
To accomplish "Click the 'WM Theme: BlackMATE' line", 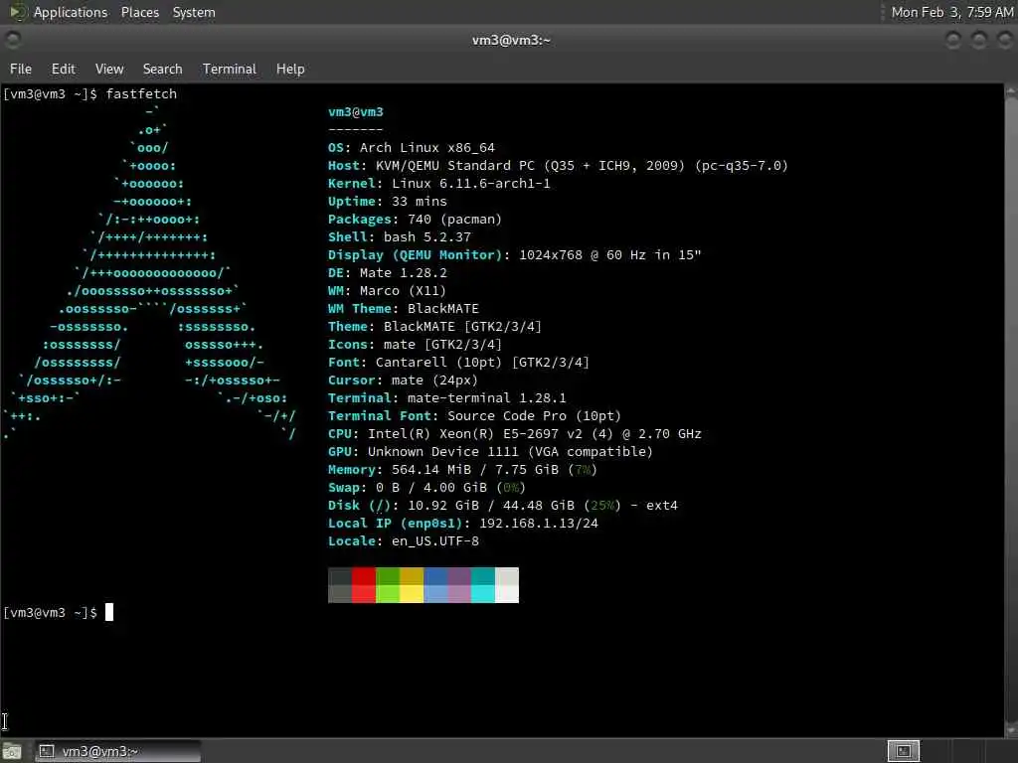I will (404, 308).
